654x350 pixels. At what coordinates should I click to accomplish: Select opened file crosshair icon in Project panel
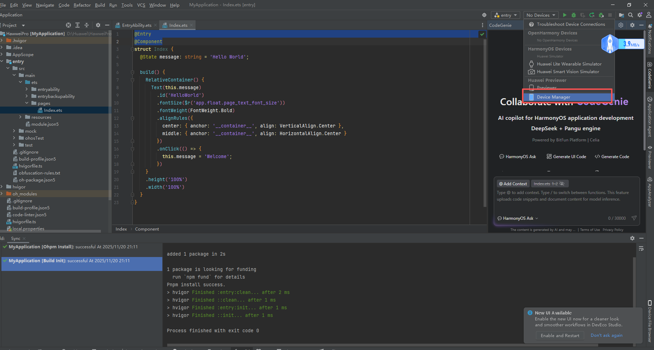68,25
